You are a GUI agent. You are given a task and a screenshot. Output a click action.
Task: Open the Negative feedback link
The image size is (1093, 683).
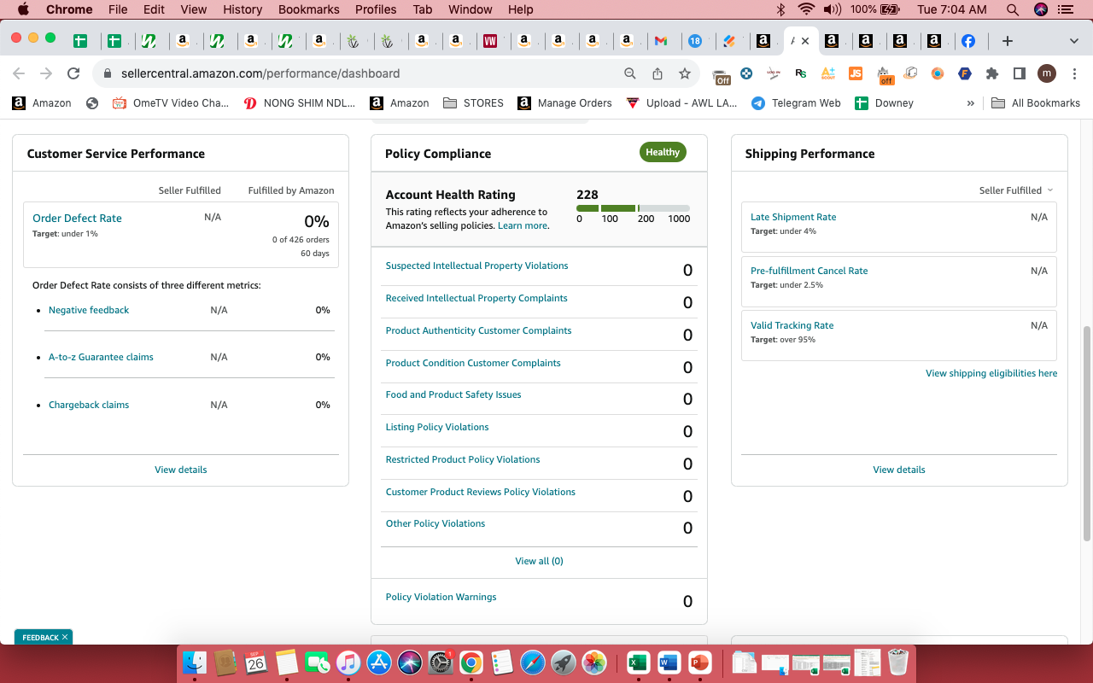point(89,310)
